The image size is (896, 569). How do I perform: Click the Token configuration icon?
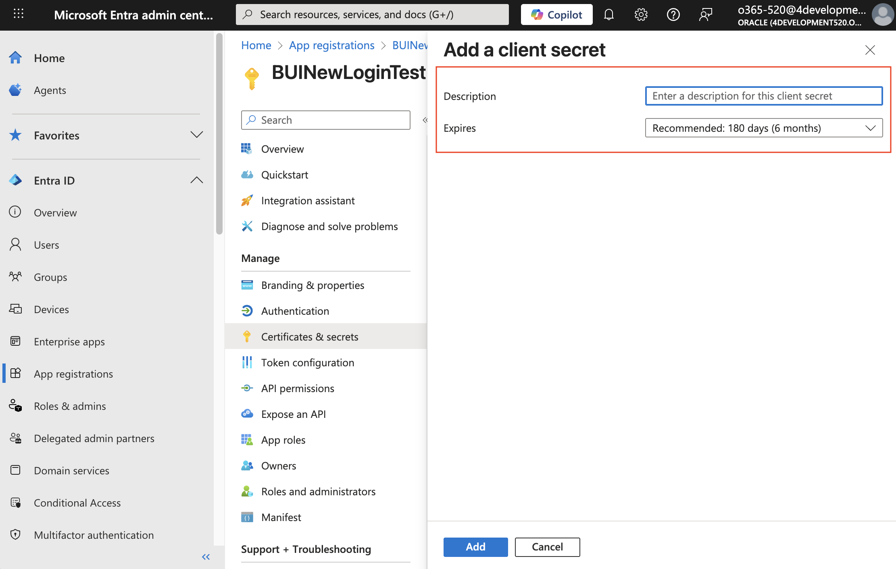247,362
